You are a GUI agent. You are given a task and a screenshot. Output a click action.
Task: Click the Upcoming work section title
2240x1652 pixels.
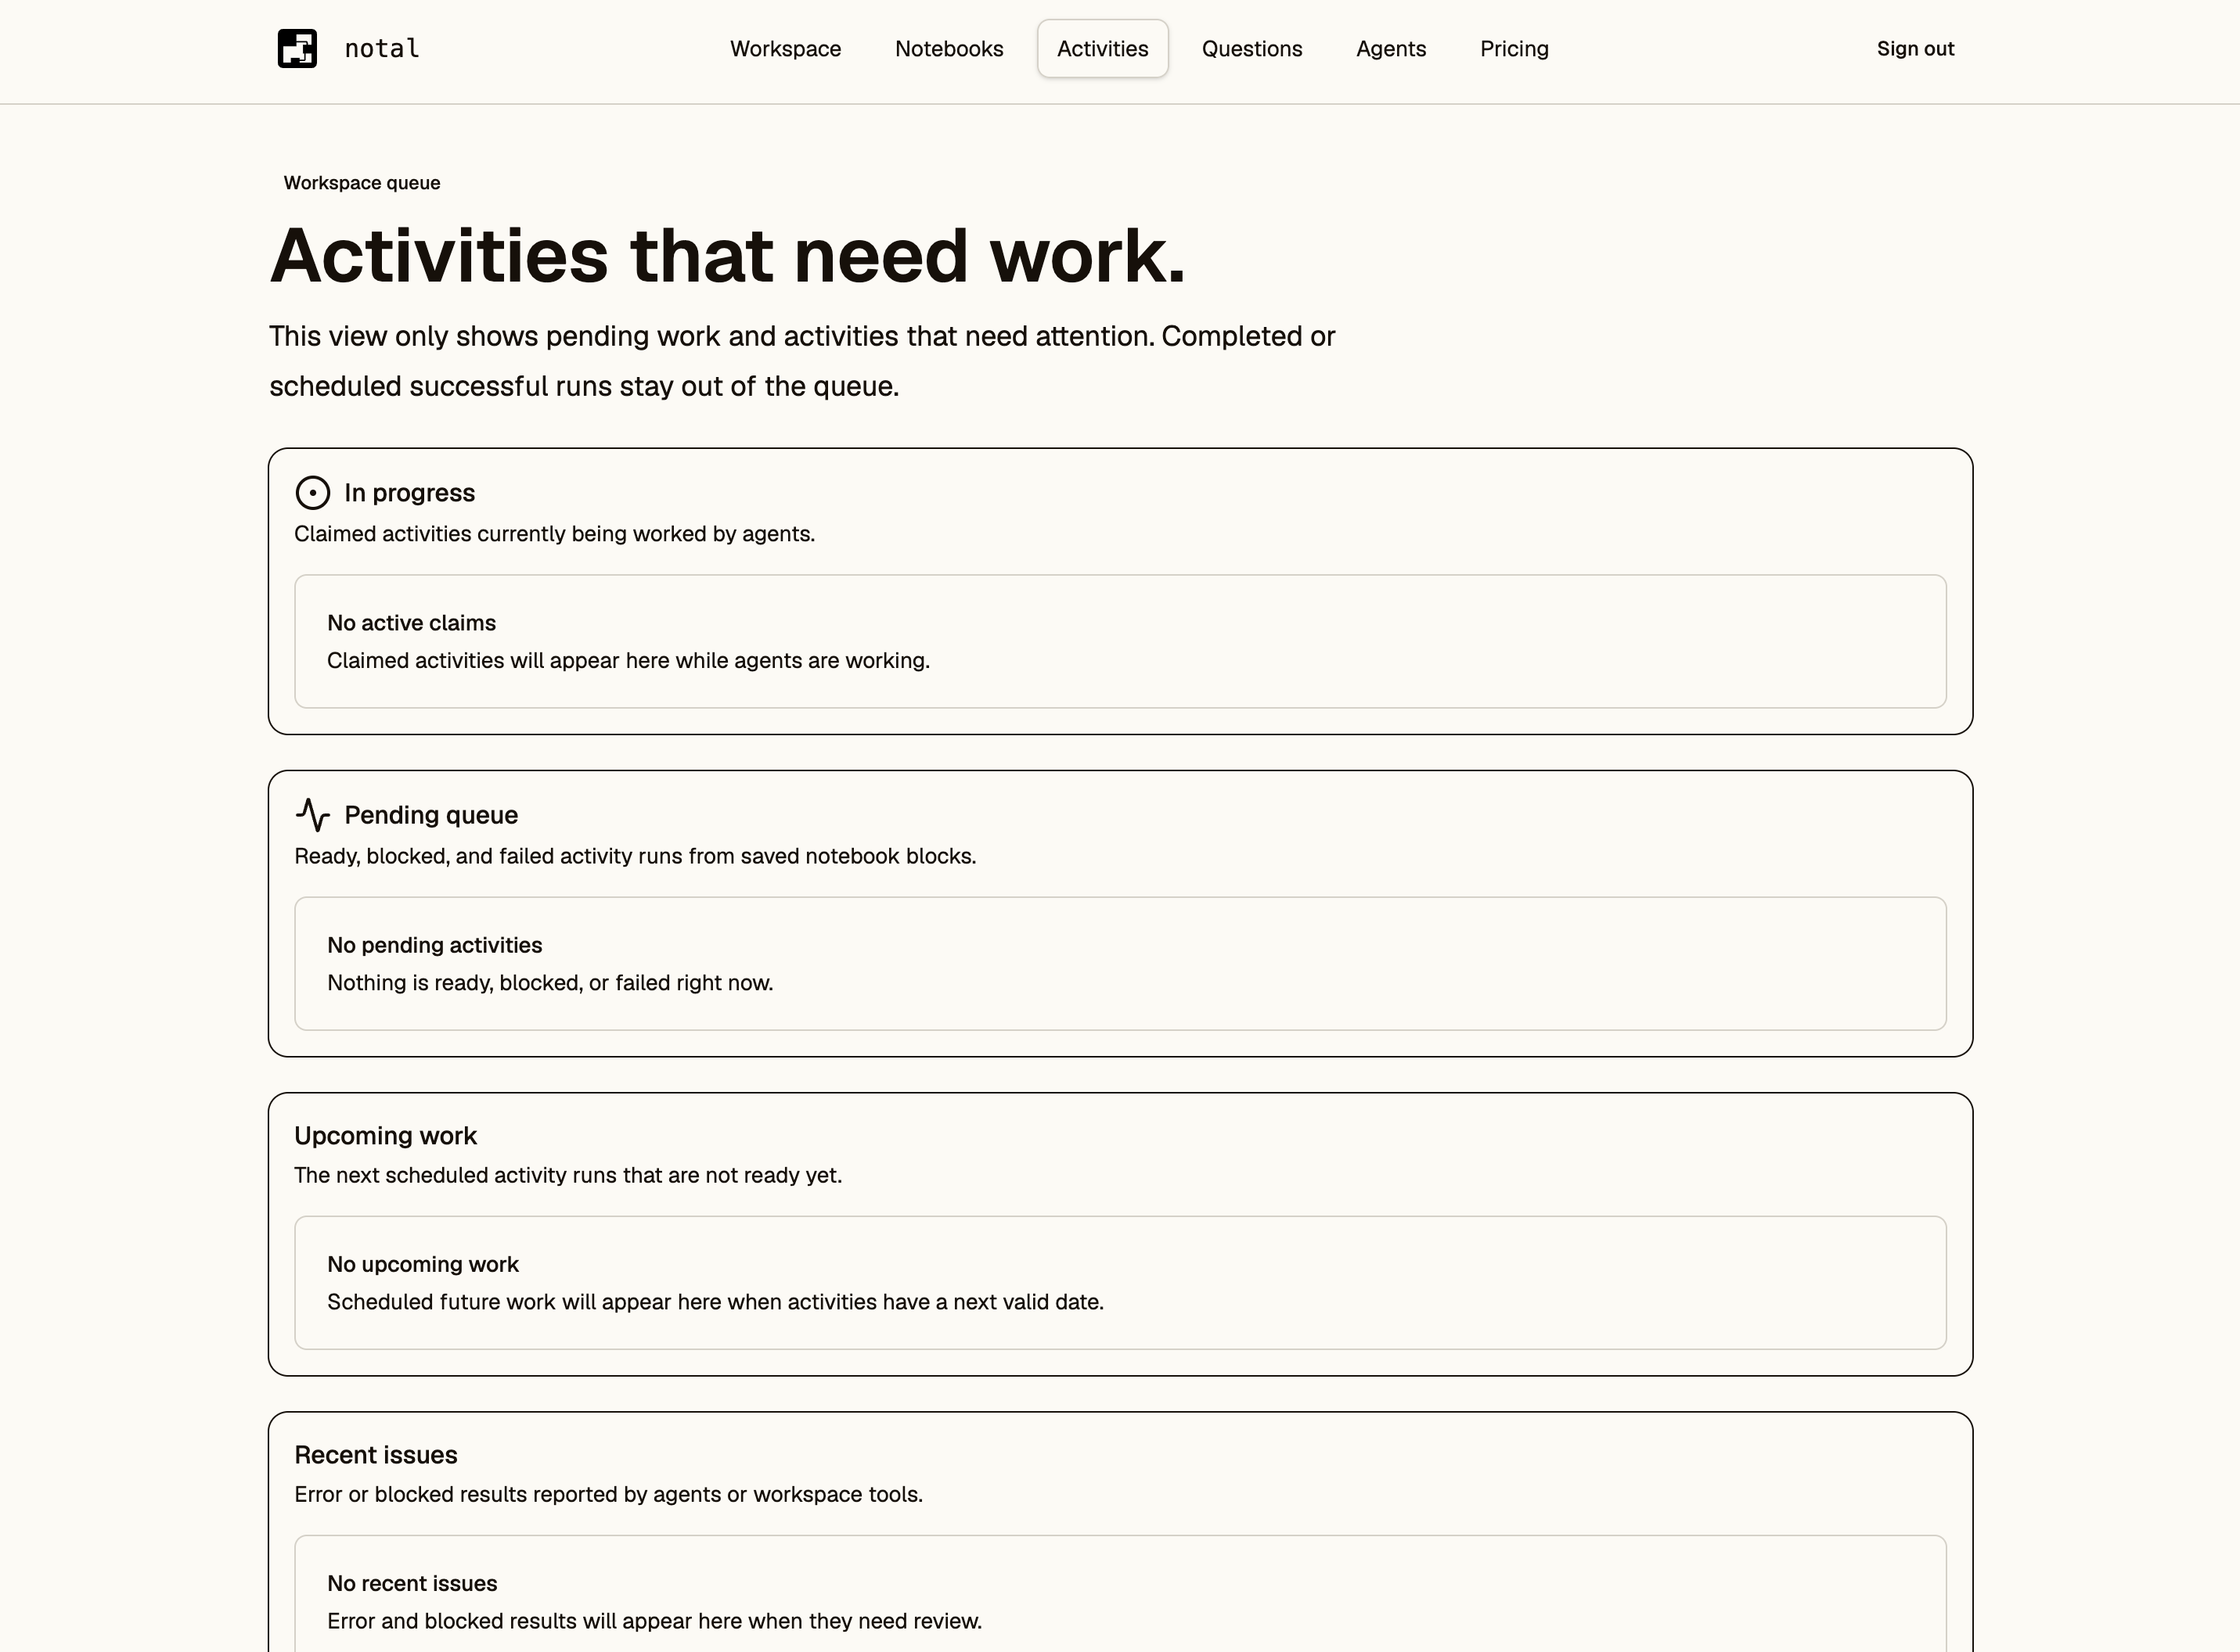tap(385, 1136)
